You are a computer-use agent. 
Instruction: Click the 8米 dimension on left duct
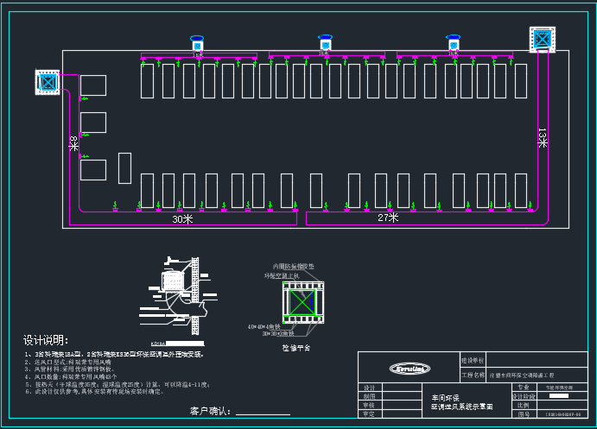tap(73, 143)
